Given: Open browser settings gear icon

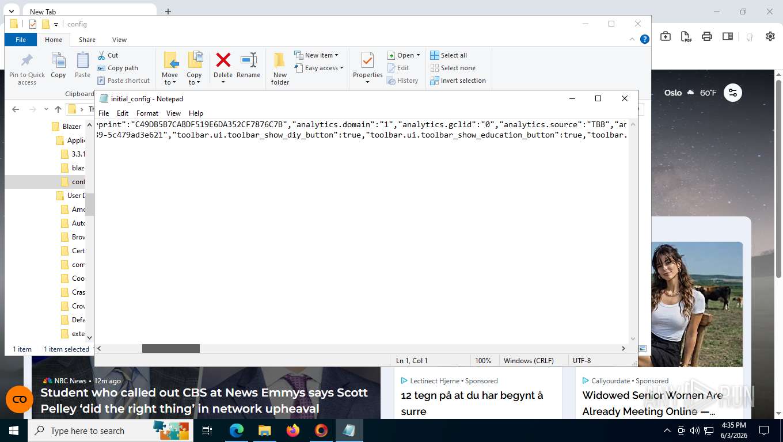Looking at the screenshot, I should (x=770, y=36).
